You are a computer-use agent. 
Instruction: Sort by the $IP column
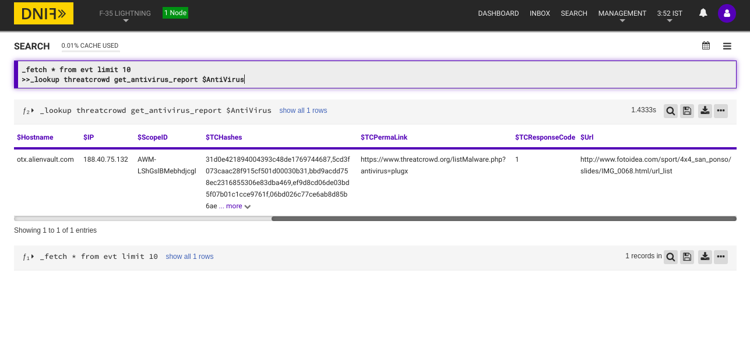89,137
